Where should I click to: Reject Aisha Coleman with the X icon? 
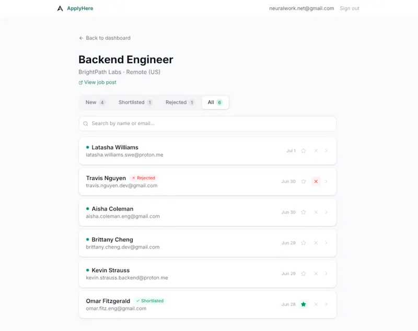(x=316, y=212)
